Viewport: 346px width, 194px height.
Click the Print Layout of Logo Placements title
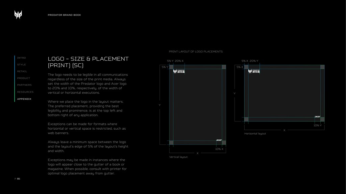(x=196, y=52)
